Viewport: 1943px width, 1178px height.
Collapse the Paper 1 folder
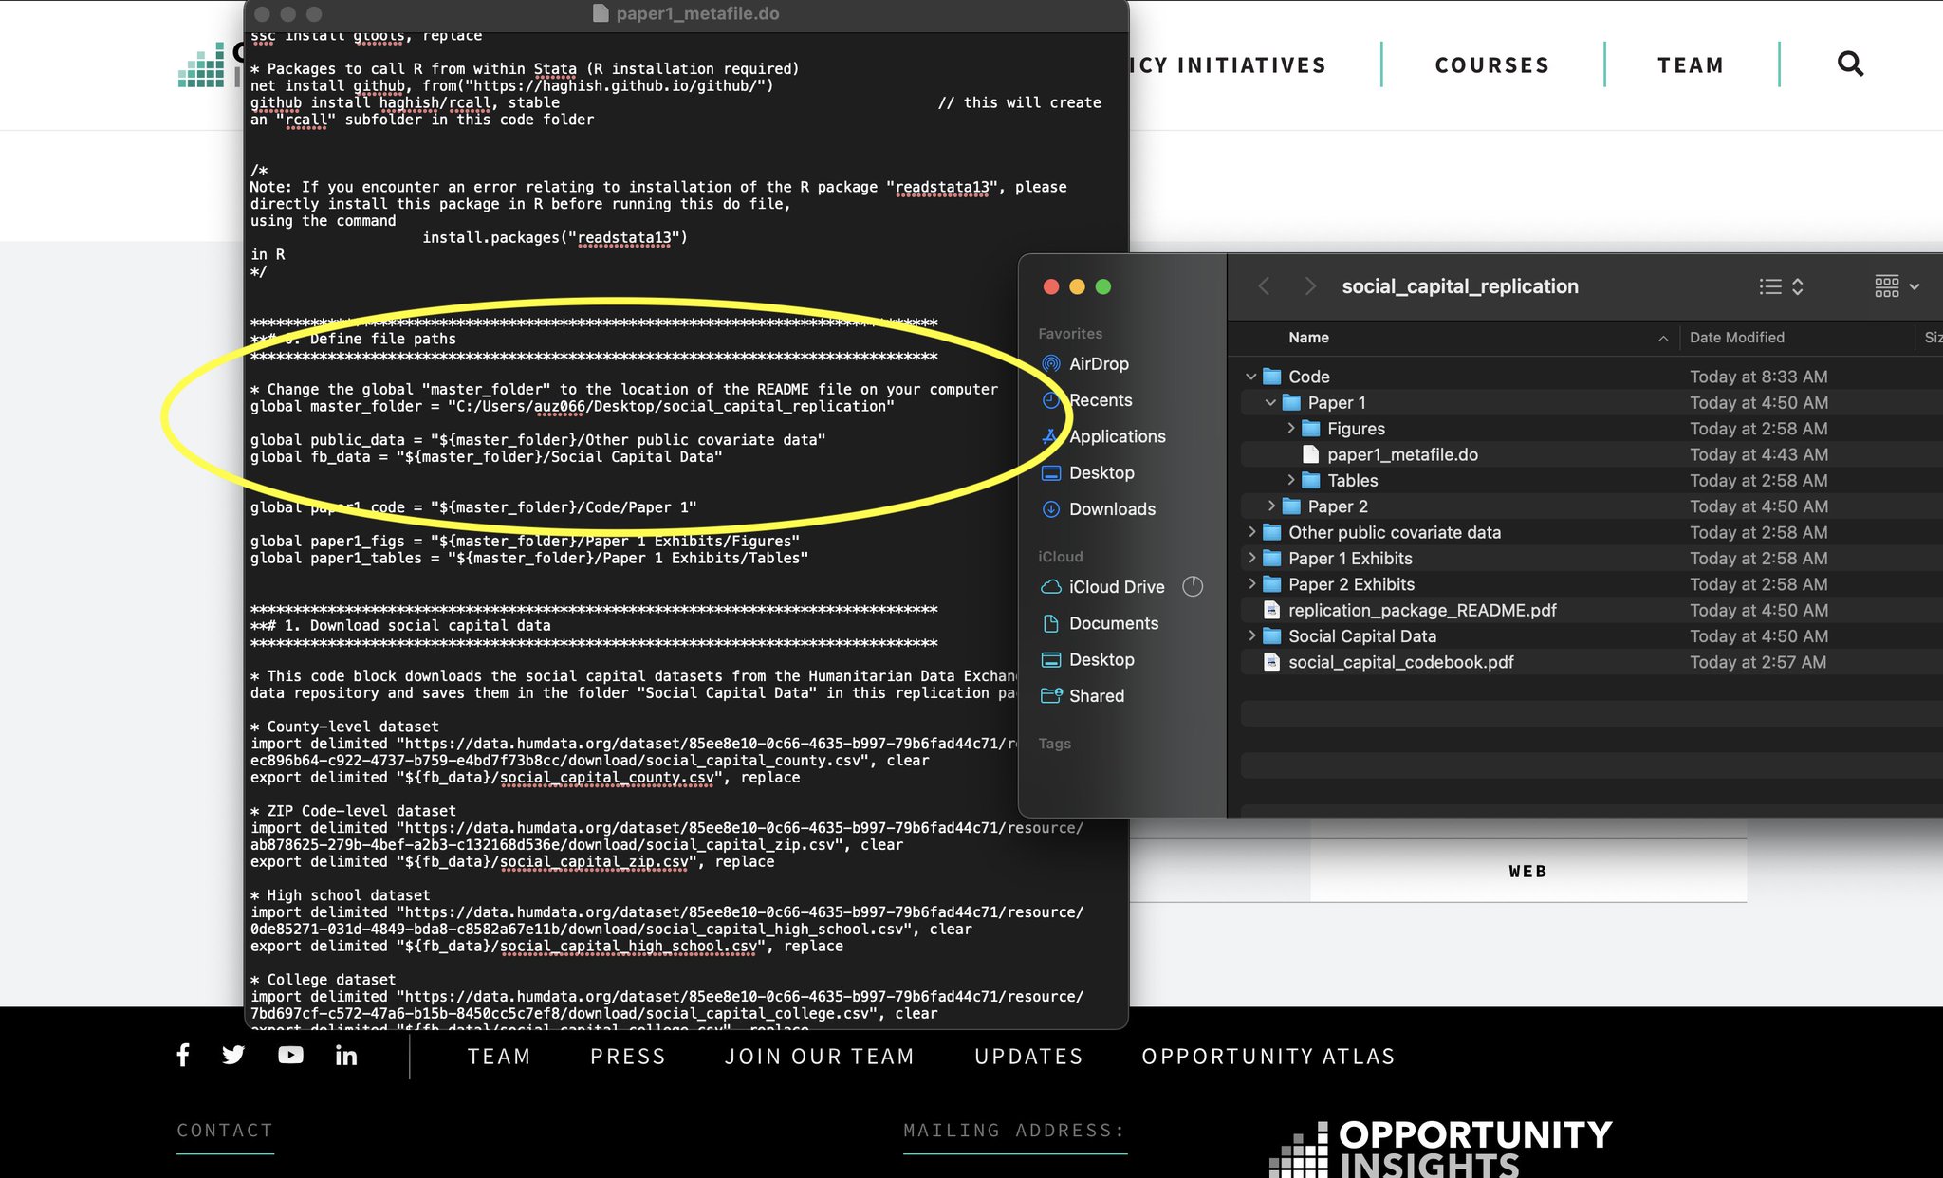pos(1270,402)
